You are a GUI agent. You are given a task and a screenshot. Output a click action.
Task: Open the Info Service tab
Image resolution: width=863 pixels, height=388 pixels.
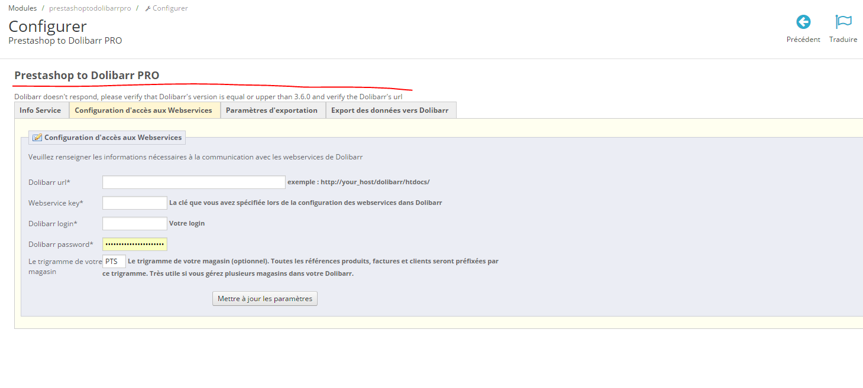(x=40, y=110)
